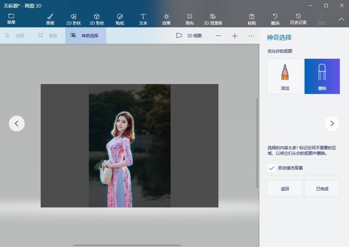
Task: Open the 贴纸 stickers panel
Action: point(120,19)
